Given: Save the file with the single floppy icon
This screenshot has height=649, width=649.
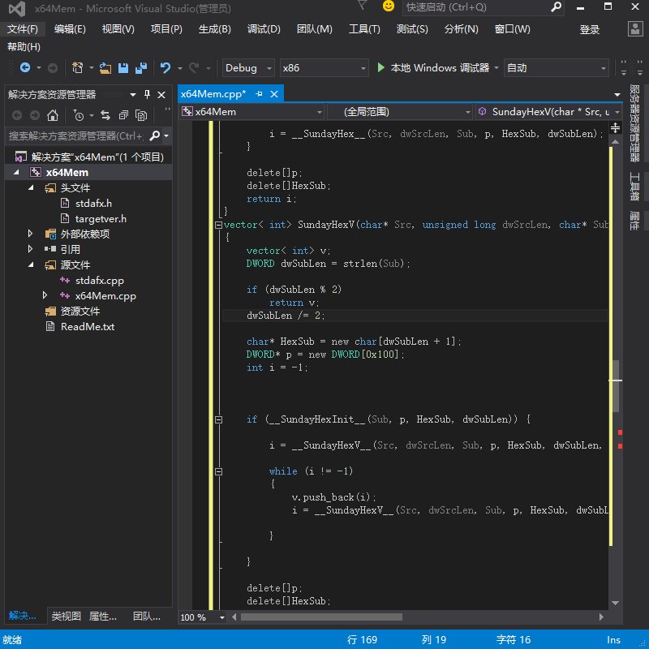Looking at the screenshot, I should click(x=123, y=68).
